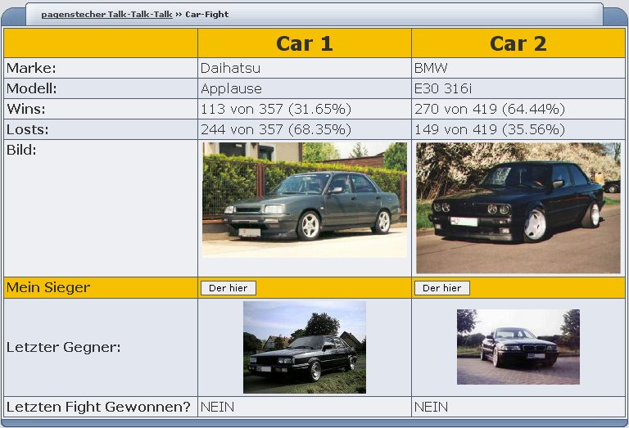Viewport: 629px width, 428px height.
Task: Click the Wins: row label
Action: click(x=26, y=109)
